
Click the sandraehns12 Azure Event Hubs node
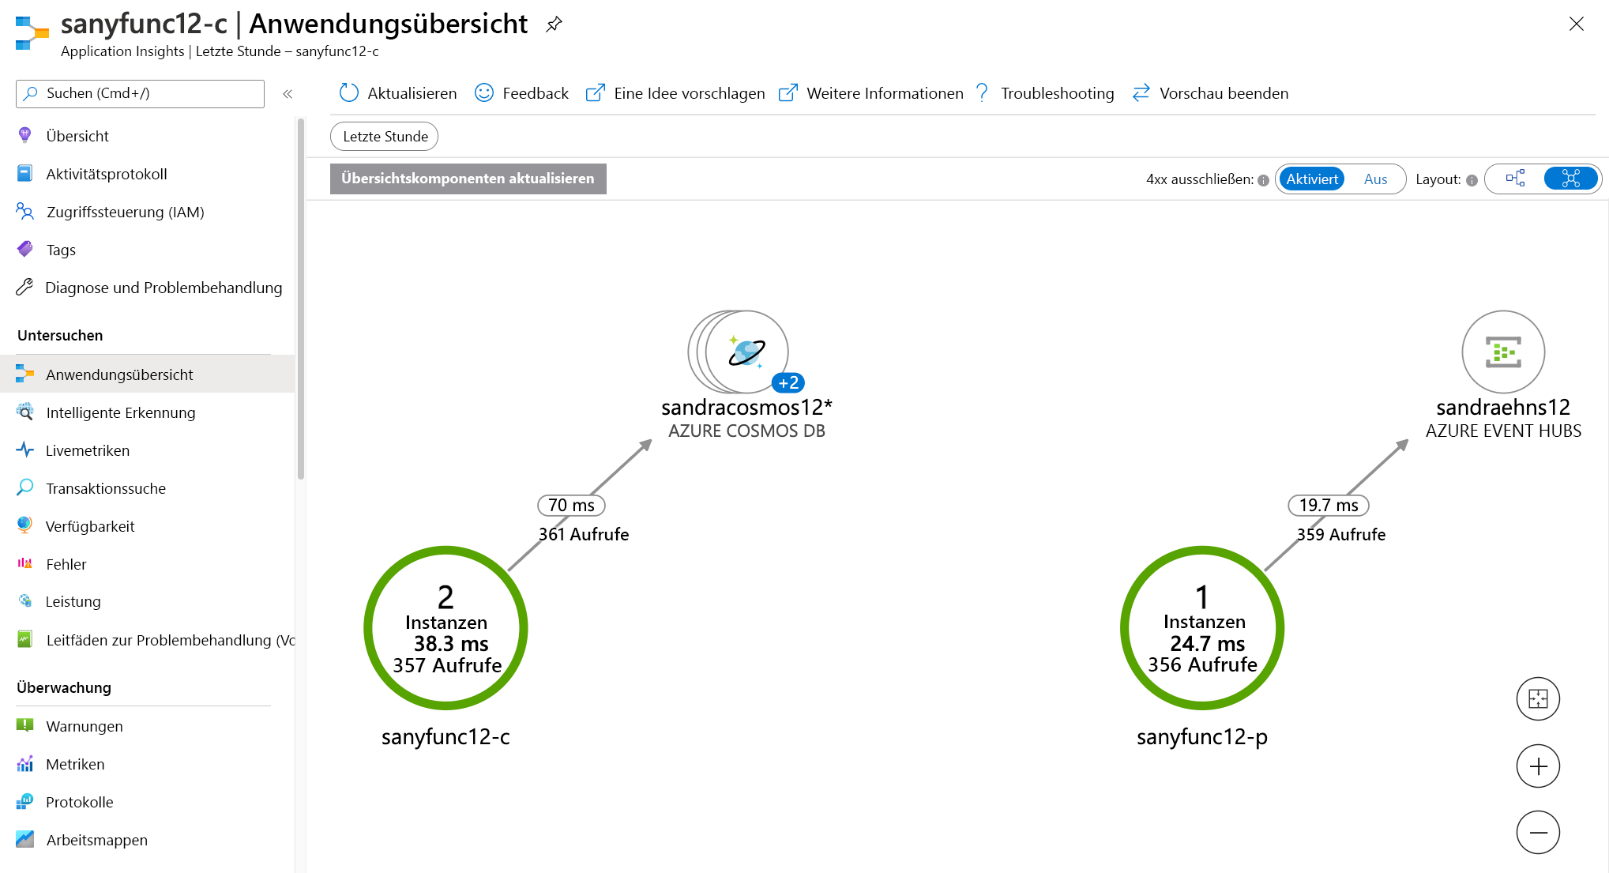1504,349
